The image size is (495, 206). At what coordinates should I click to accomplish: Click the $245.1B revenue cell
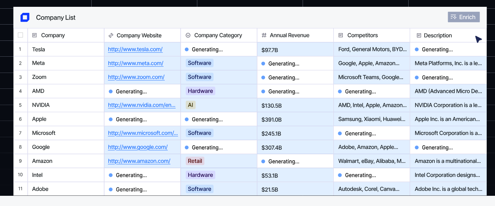click(x=295, y=133)
